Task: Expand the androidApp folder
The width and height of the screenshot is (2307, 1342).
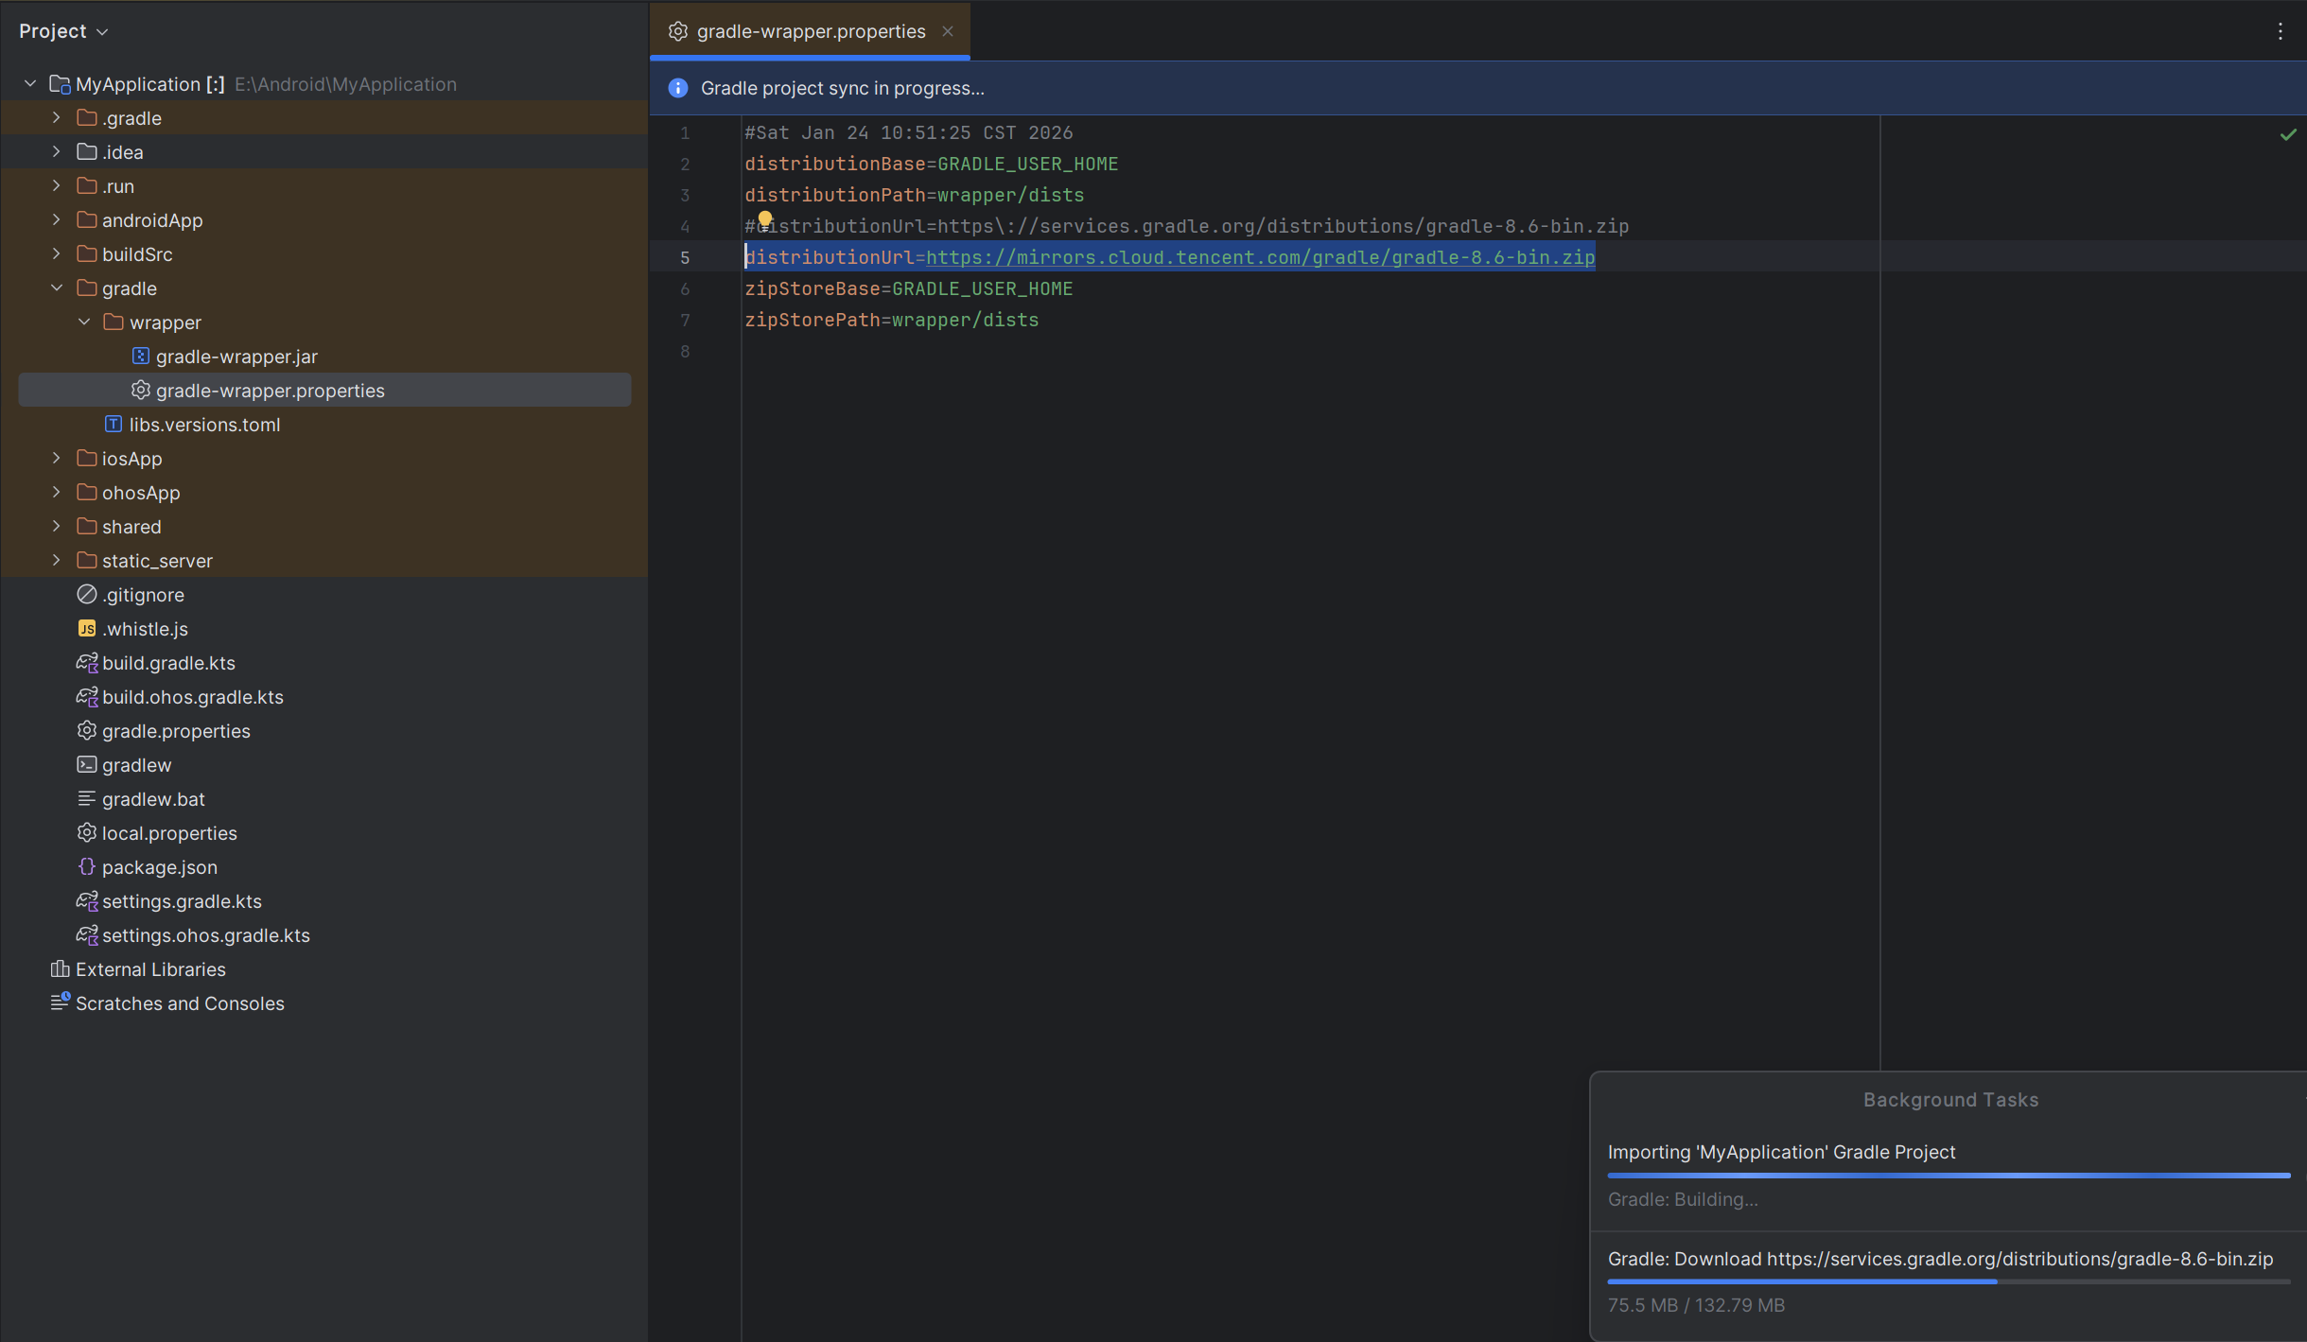Action: point(57,220)
